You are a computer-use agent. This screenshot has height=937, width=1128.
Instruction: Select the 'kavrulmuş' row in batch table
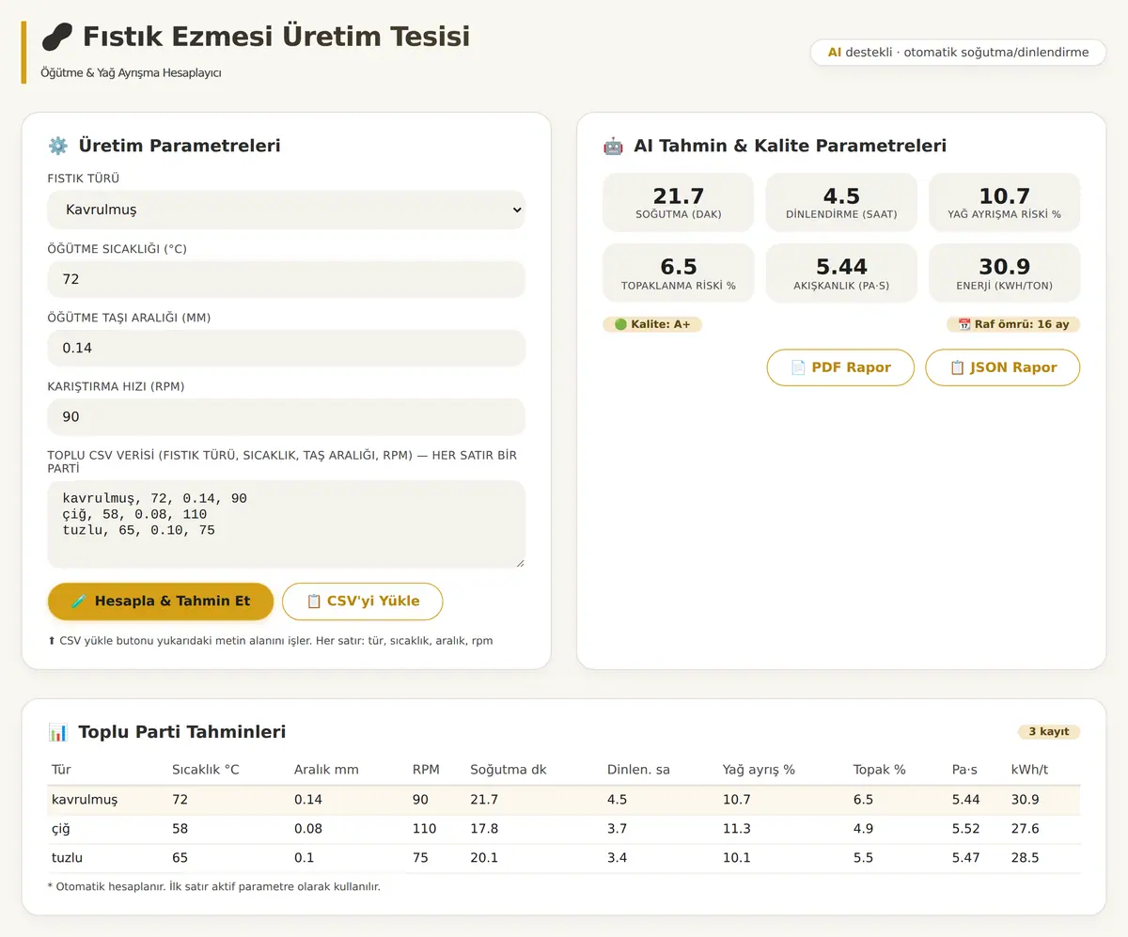pos(564,800)
